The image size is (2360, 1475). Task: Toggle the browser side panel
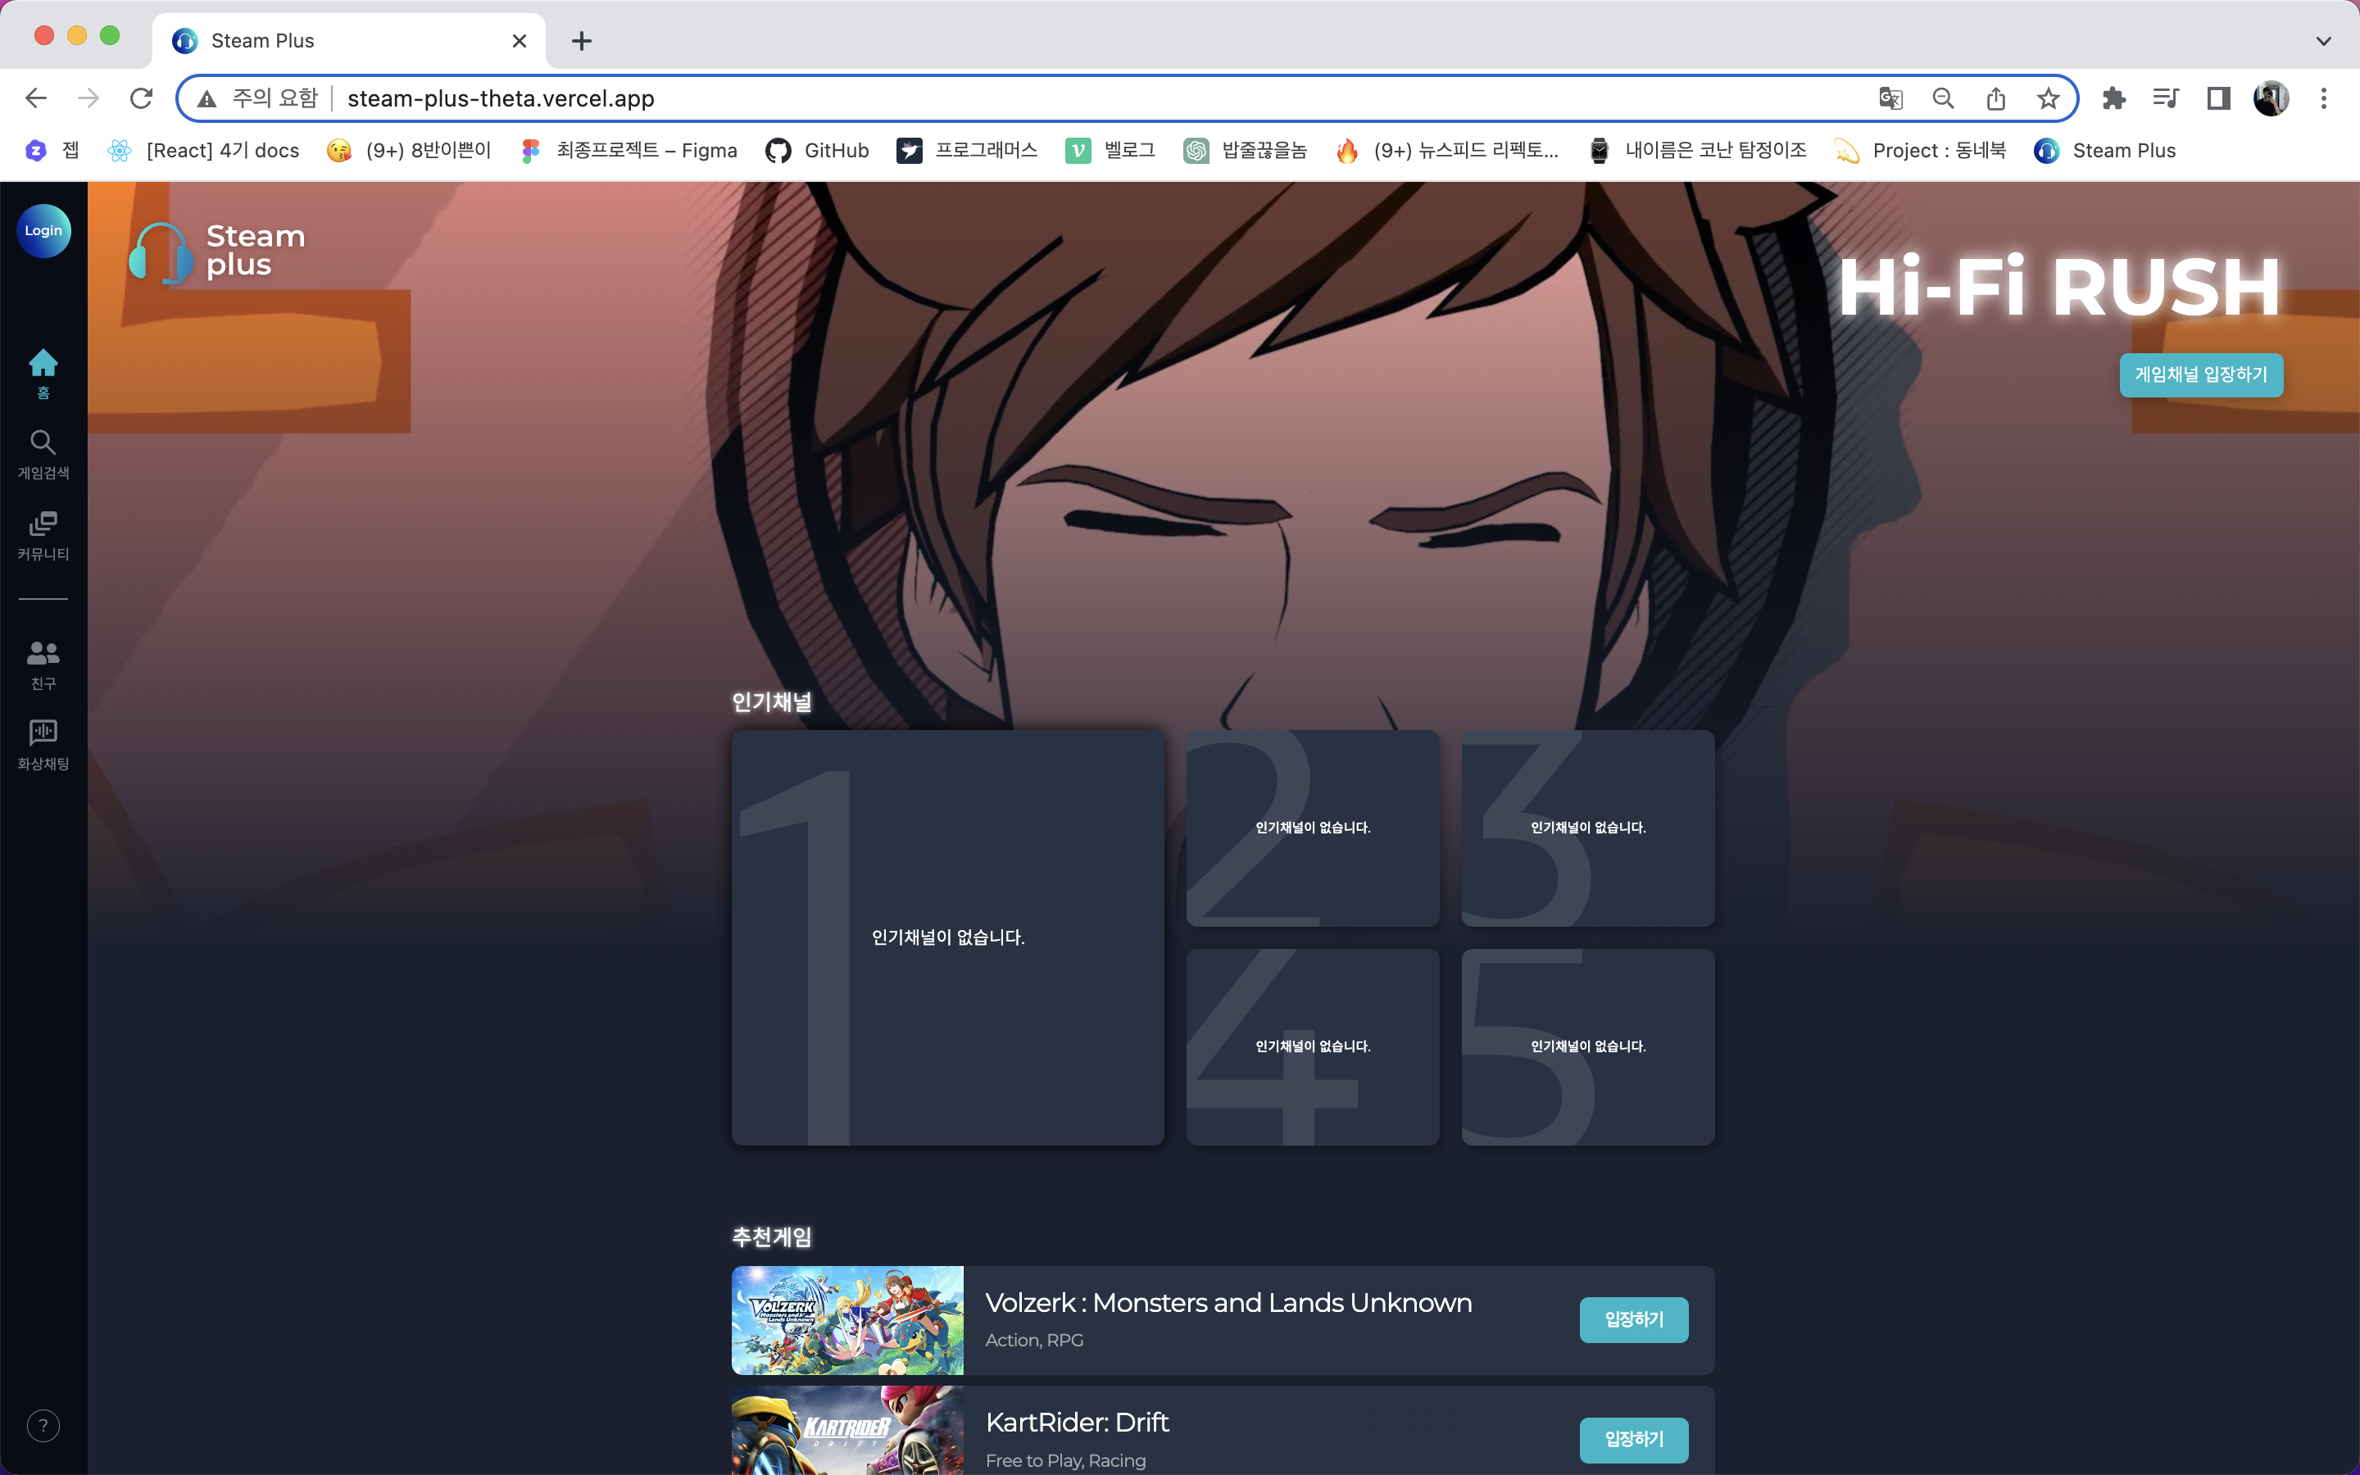tap(2217, 98)
